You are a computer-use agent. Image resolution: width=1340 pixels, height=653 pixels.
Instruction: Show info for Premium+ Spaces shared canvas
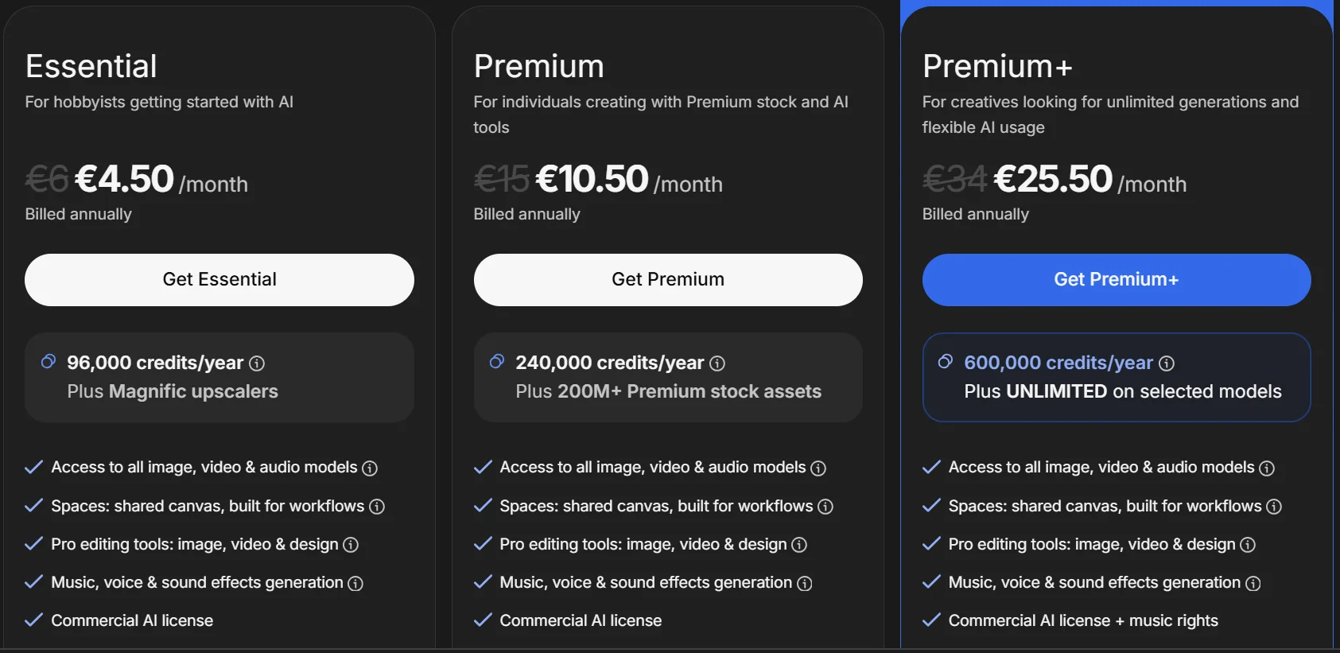click(x=1274, y=507)
